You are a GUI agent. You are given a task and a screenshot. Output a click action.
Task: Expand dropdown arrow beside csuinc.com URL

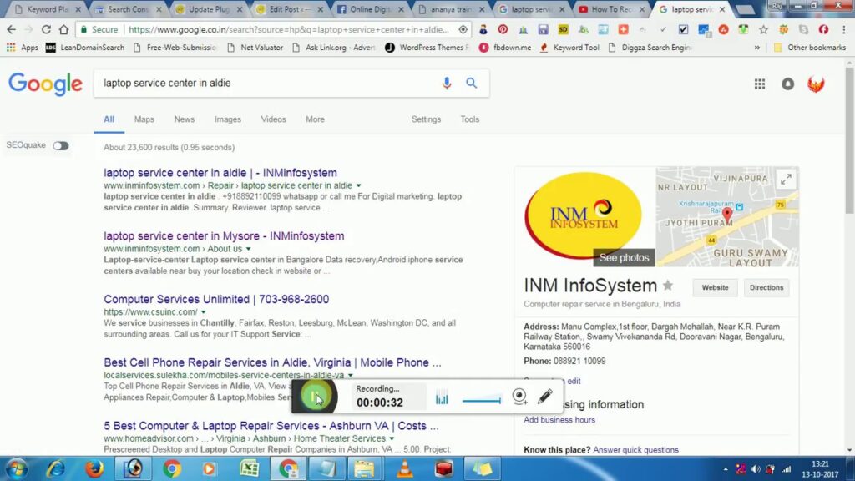click(x=204, y=312)
